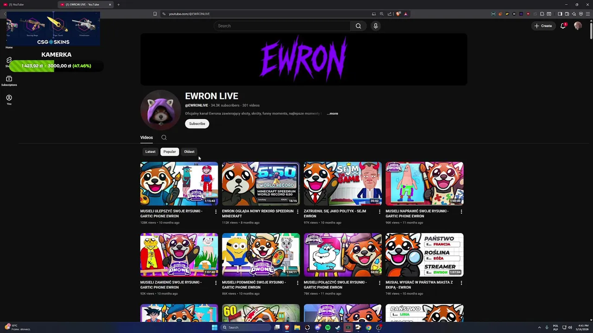Click zoom magnifier in address bar

coord(382,14)
